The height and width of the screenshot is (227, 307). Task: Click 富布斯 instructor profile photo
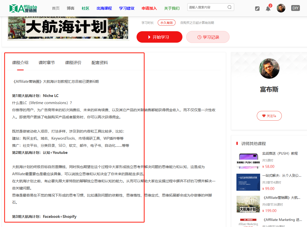[269, 69]
